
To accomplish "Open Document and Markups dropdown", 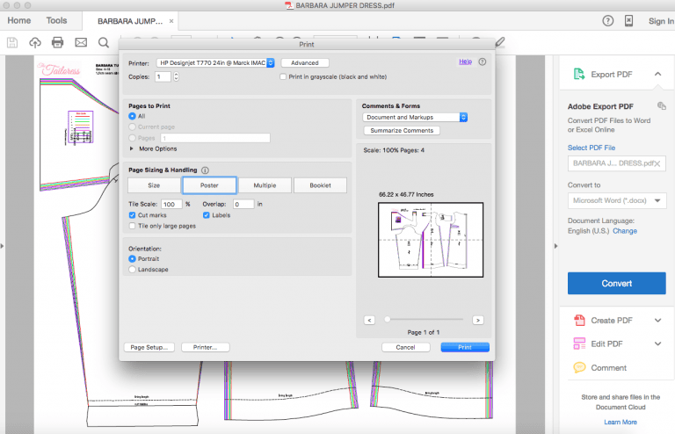I will click(x=415, y=117).
